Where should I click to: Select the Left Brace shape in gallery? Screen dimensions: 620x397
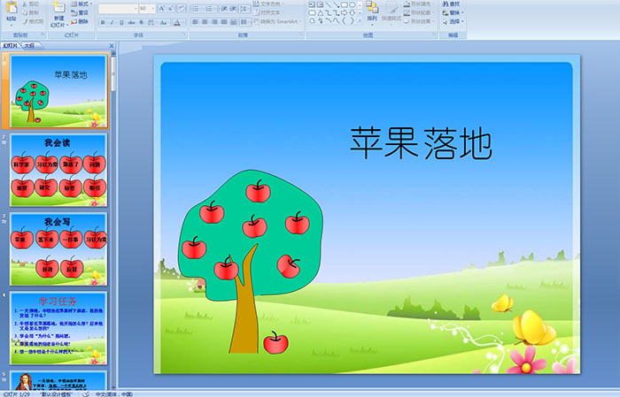click(344, 21)
